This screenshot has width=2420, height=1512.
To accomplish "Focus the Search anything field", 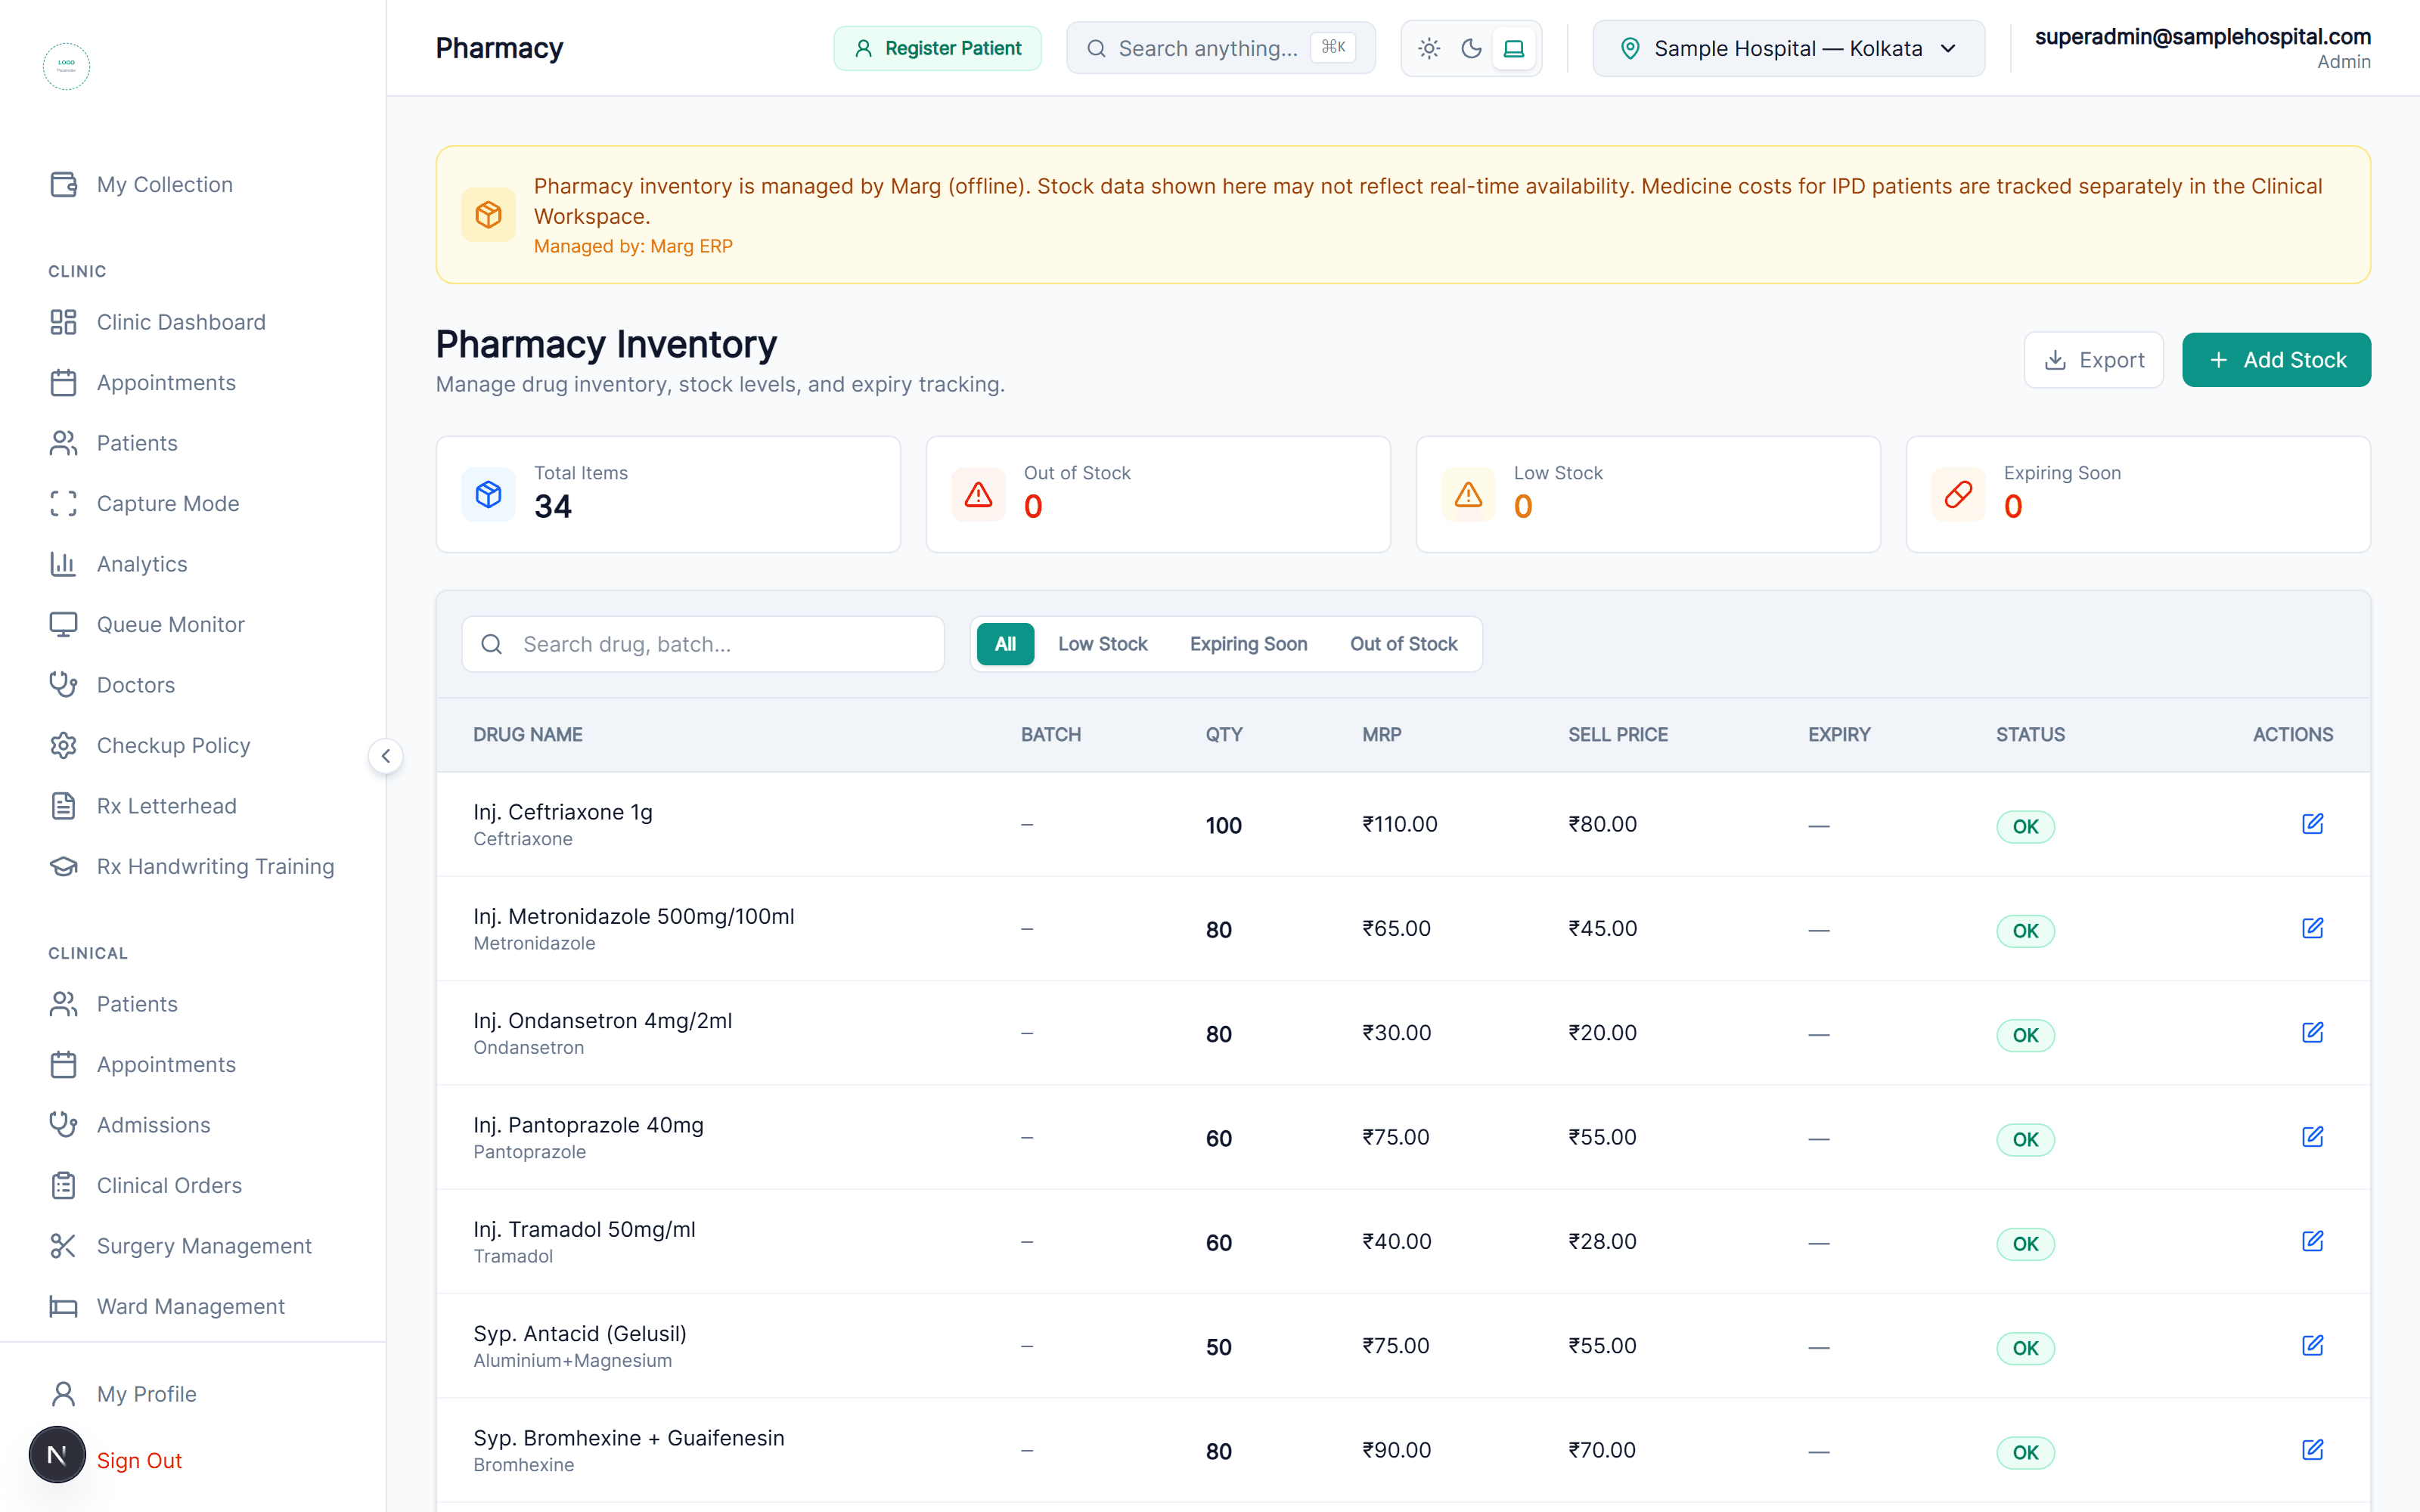I will (x=1220, y=48).
